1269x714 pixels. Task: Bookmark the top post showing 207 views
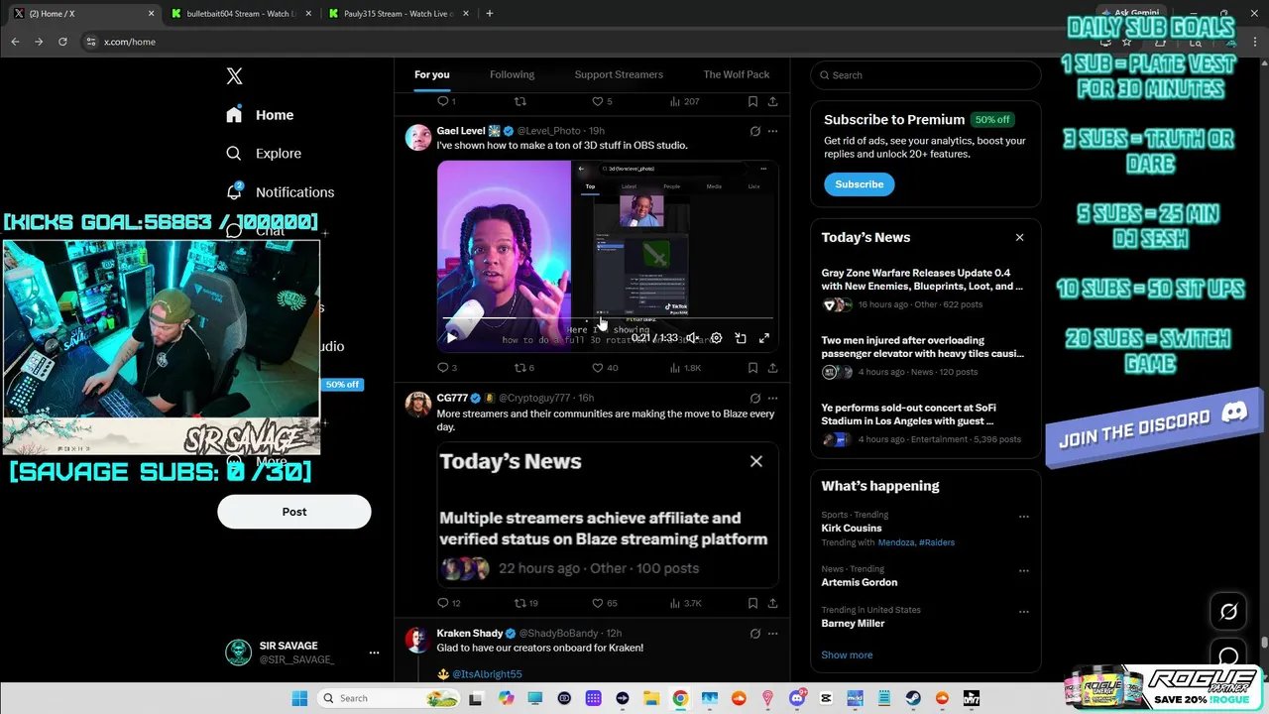click(752, 101)
